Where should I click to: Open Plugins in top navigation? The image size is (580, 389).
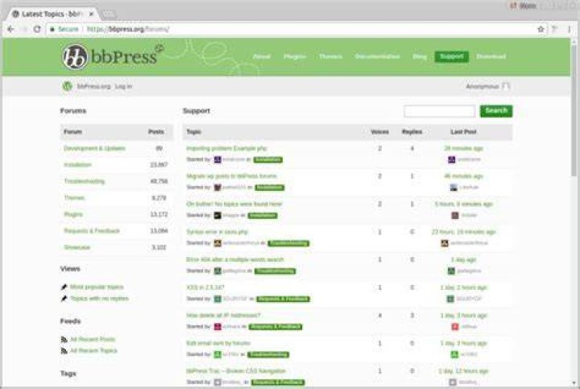(295, 56)
